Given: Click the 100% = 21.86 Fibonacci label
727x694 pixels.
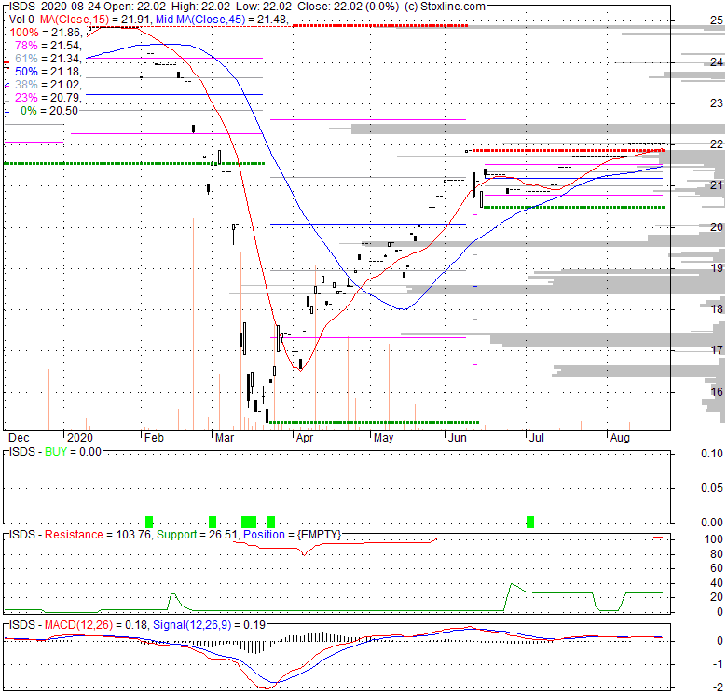Looking at the screenshot, I should pos(46,33).
